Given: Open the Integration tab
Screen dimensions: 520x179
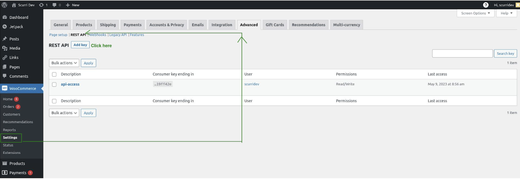Looking at the screenshot, I should click(x=222, y=25).
